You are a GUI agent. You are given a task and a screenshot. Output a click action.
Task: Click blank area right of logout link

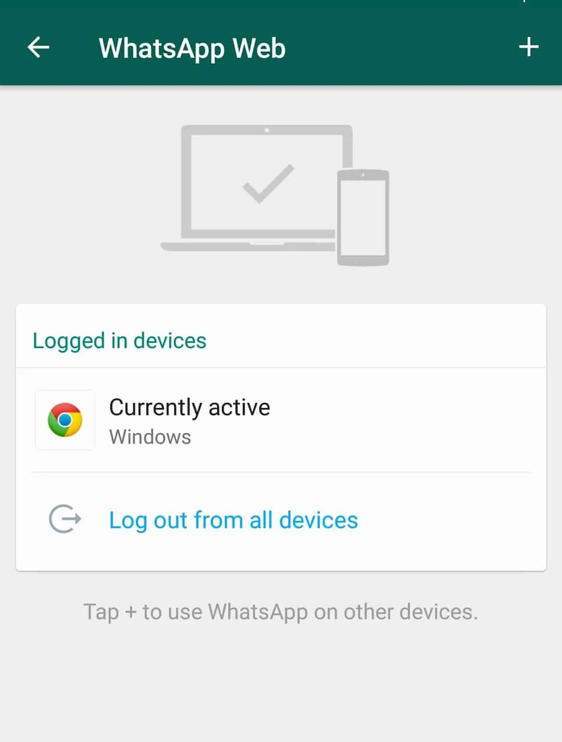pyautogui.click(x=450, y=520)
